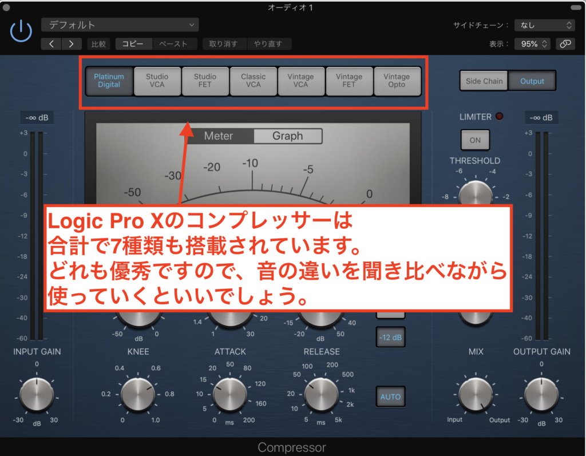Click the -12 dB button
Screen dimensions: 586x456
tap(390, 337)
